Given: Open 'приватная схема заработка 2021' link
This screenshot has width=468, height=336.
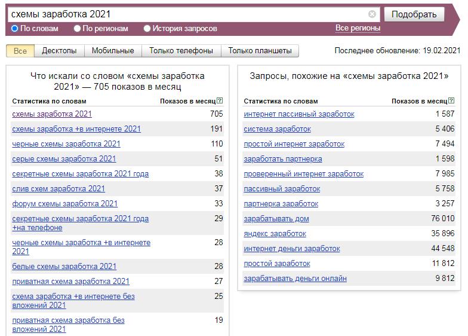Looking at the screenshot, I should point(70,281).
